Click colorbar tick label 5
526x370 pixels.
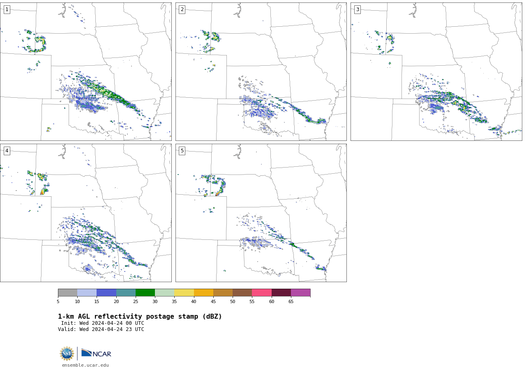point(58,301)
